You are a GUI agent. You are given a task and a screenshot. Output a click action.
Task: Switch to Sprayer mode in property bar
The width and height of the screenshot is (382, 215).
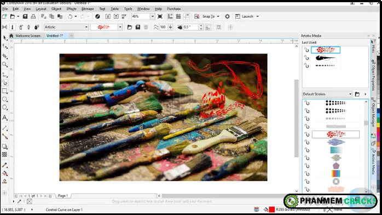coord(21,27)
